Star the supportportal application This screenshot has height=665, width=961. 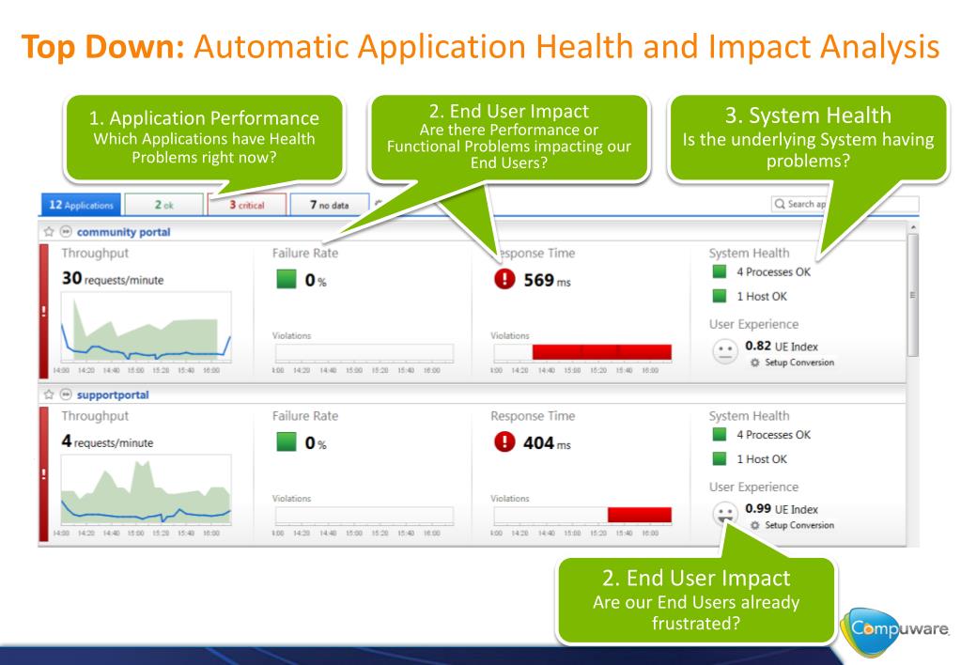[49, 394]
